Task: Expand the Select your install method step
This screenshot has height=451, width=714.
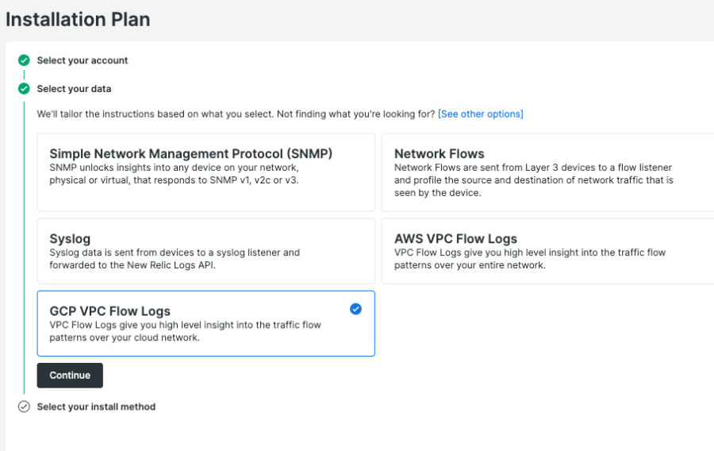Action: coord(96,407)
